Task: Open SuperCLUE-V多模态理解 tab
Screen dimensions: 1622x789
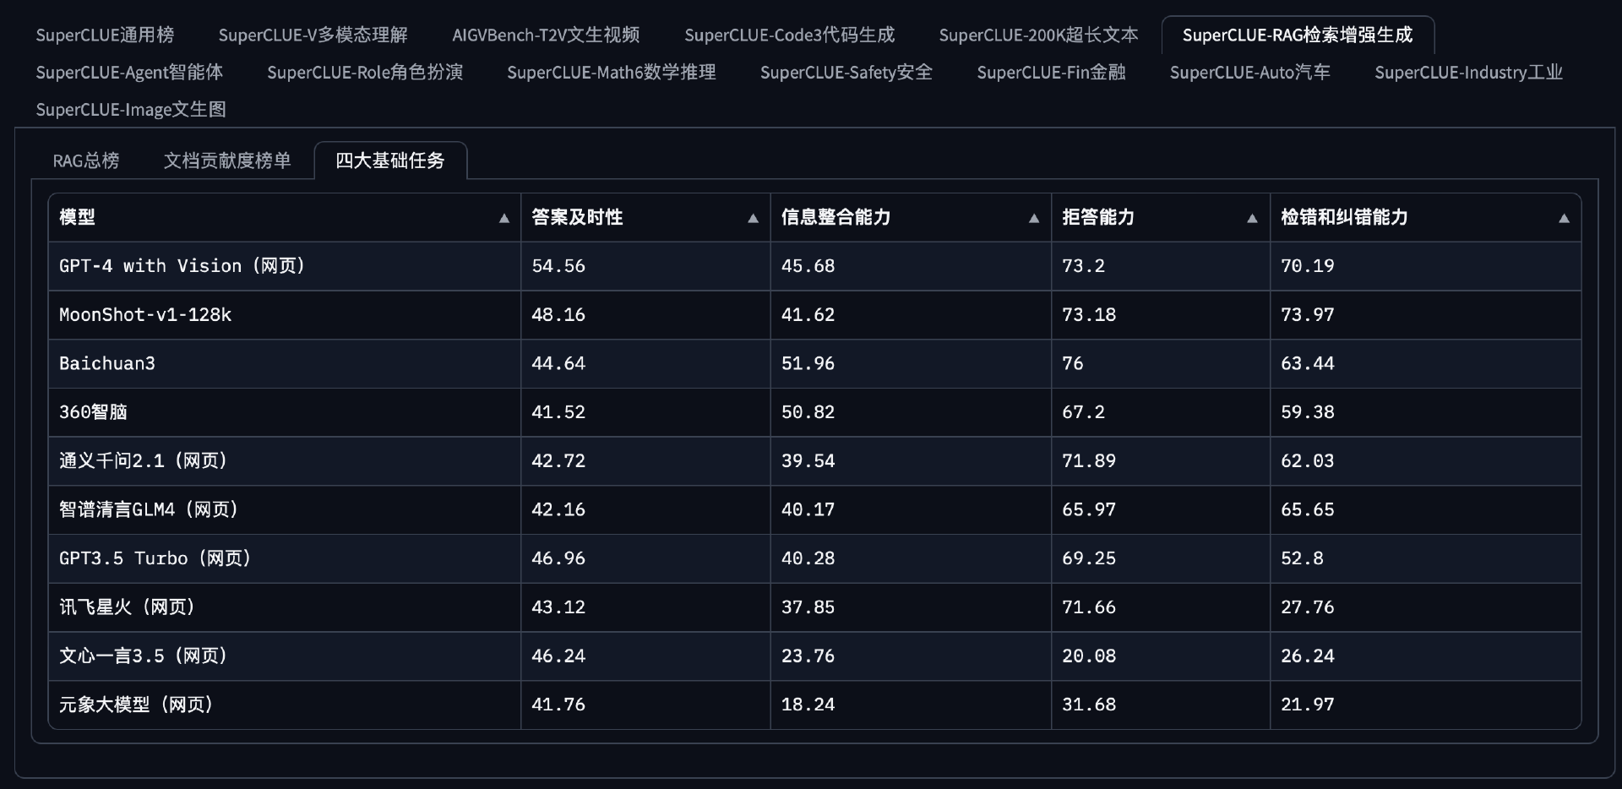Action: coord(313,35)
